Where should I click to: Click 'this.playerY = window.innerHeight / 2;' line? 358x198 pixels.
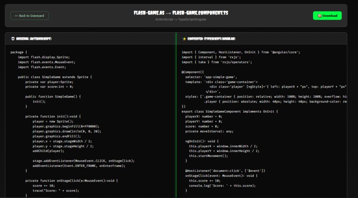[224, 151]
